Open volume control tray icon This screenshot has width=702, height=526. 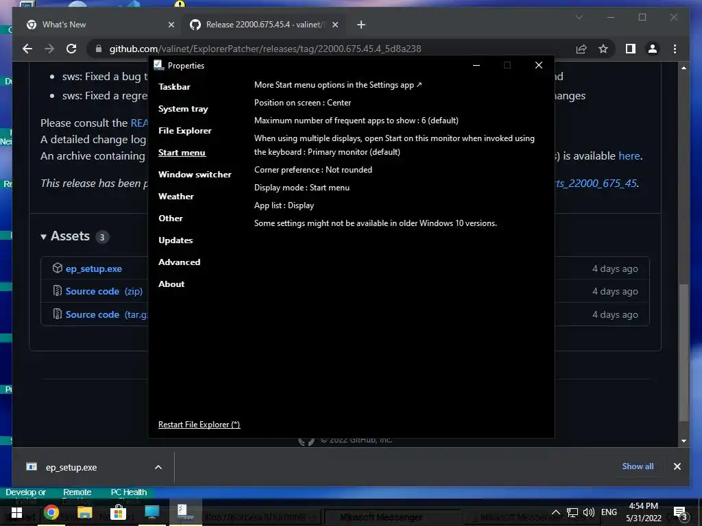pyautogui.click(x=589, y=512)
